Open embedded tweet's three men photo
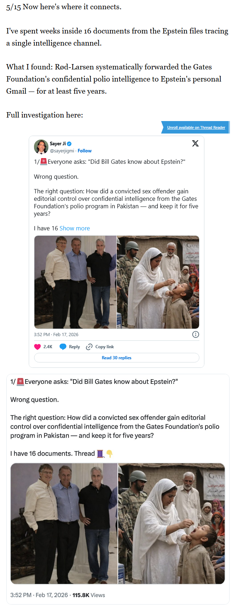The width and height of the screenshot is (231, 606). (75, 282)
